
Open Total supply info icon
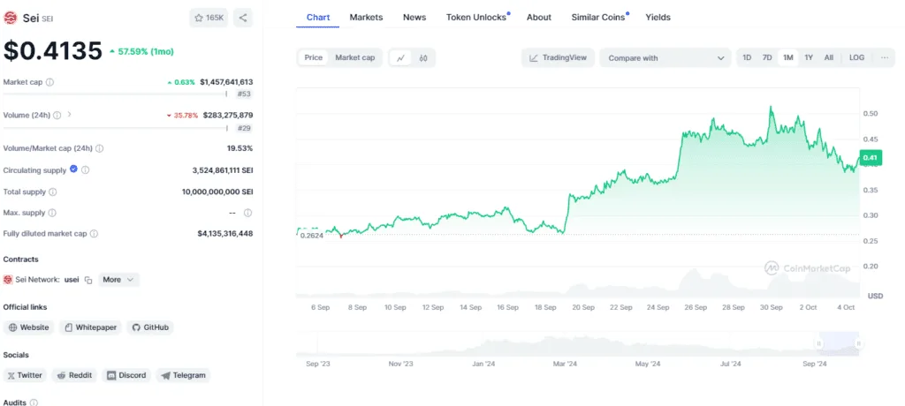pos(52,192)
